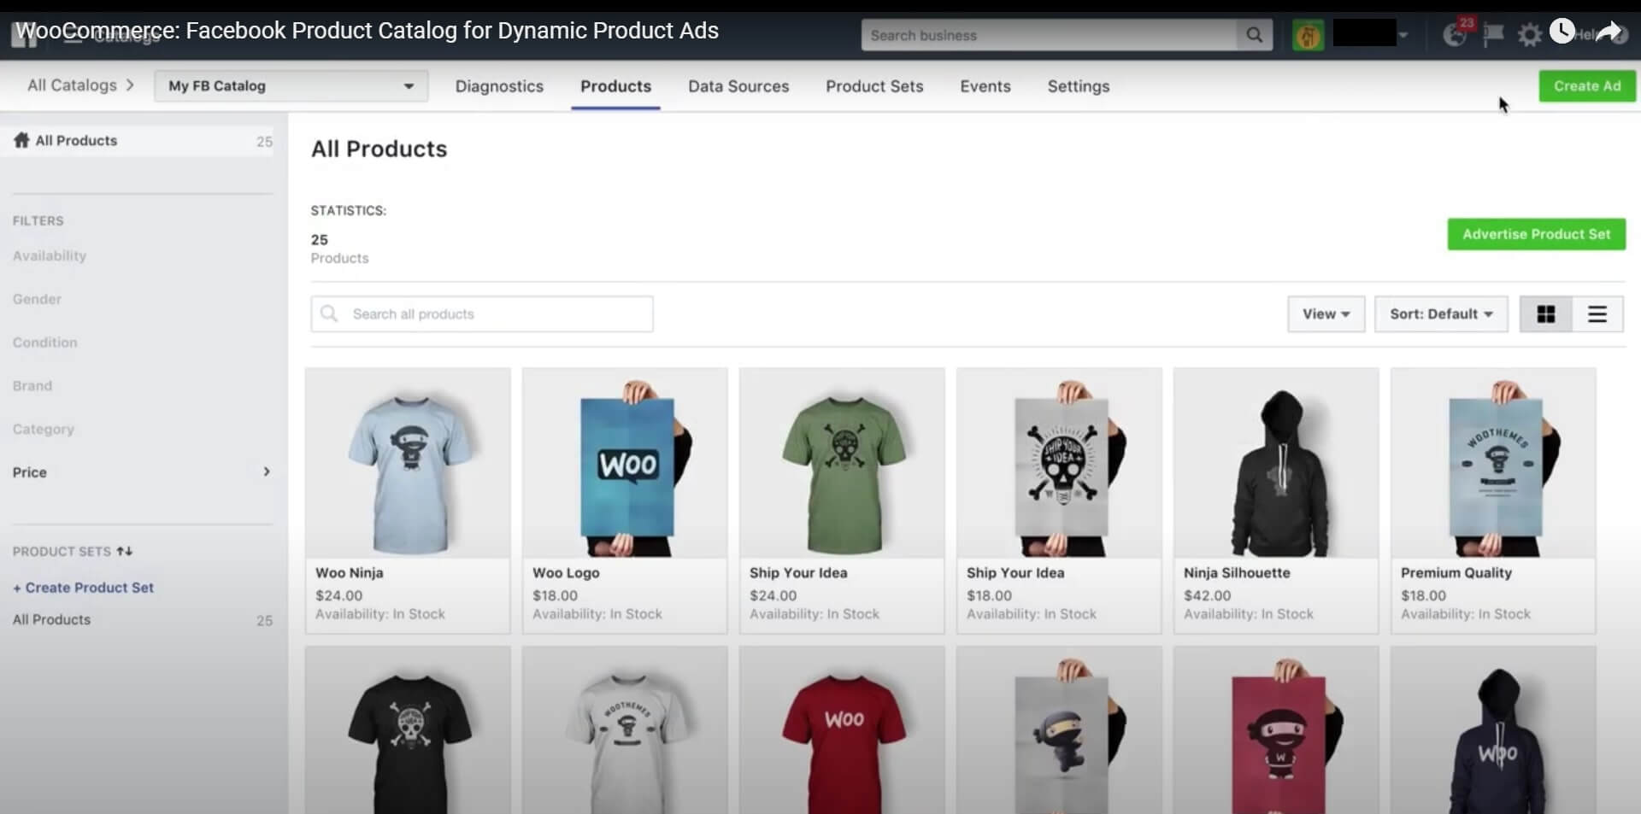Screen dimensions: 1641x814
Task: Open the Premium Quality poster thumbnail
Action: point(1493,464)
